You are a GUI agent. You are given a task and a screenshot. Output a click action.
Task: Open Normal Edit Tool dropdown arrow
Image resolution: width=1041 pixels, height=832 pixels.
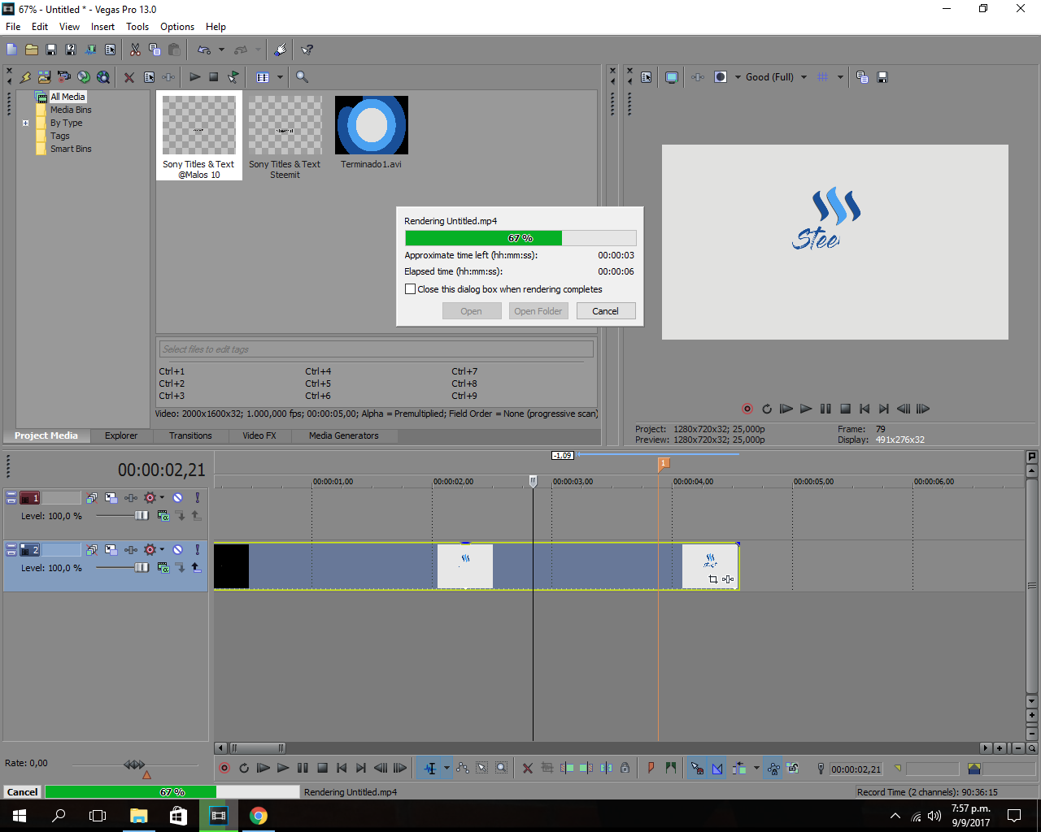tap(446, 768)
